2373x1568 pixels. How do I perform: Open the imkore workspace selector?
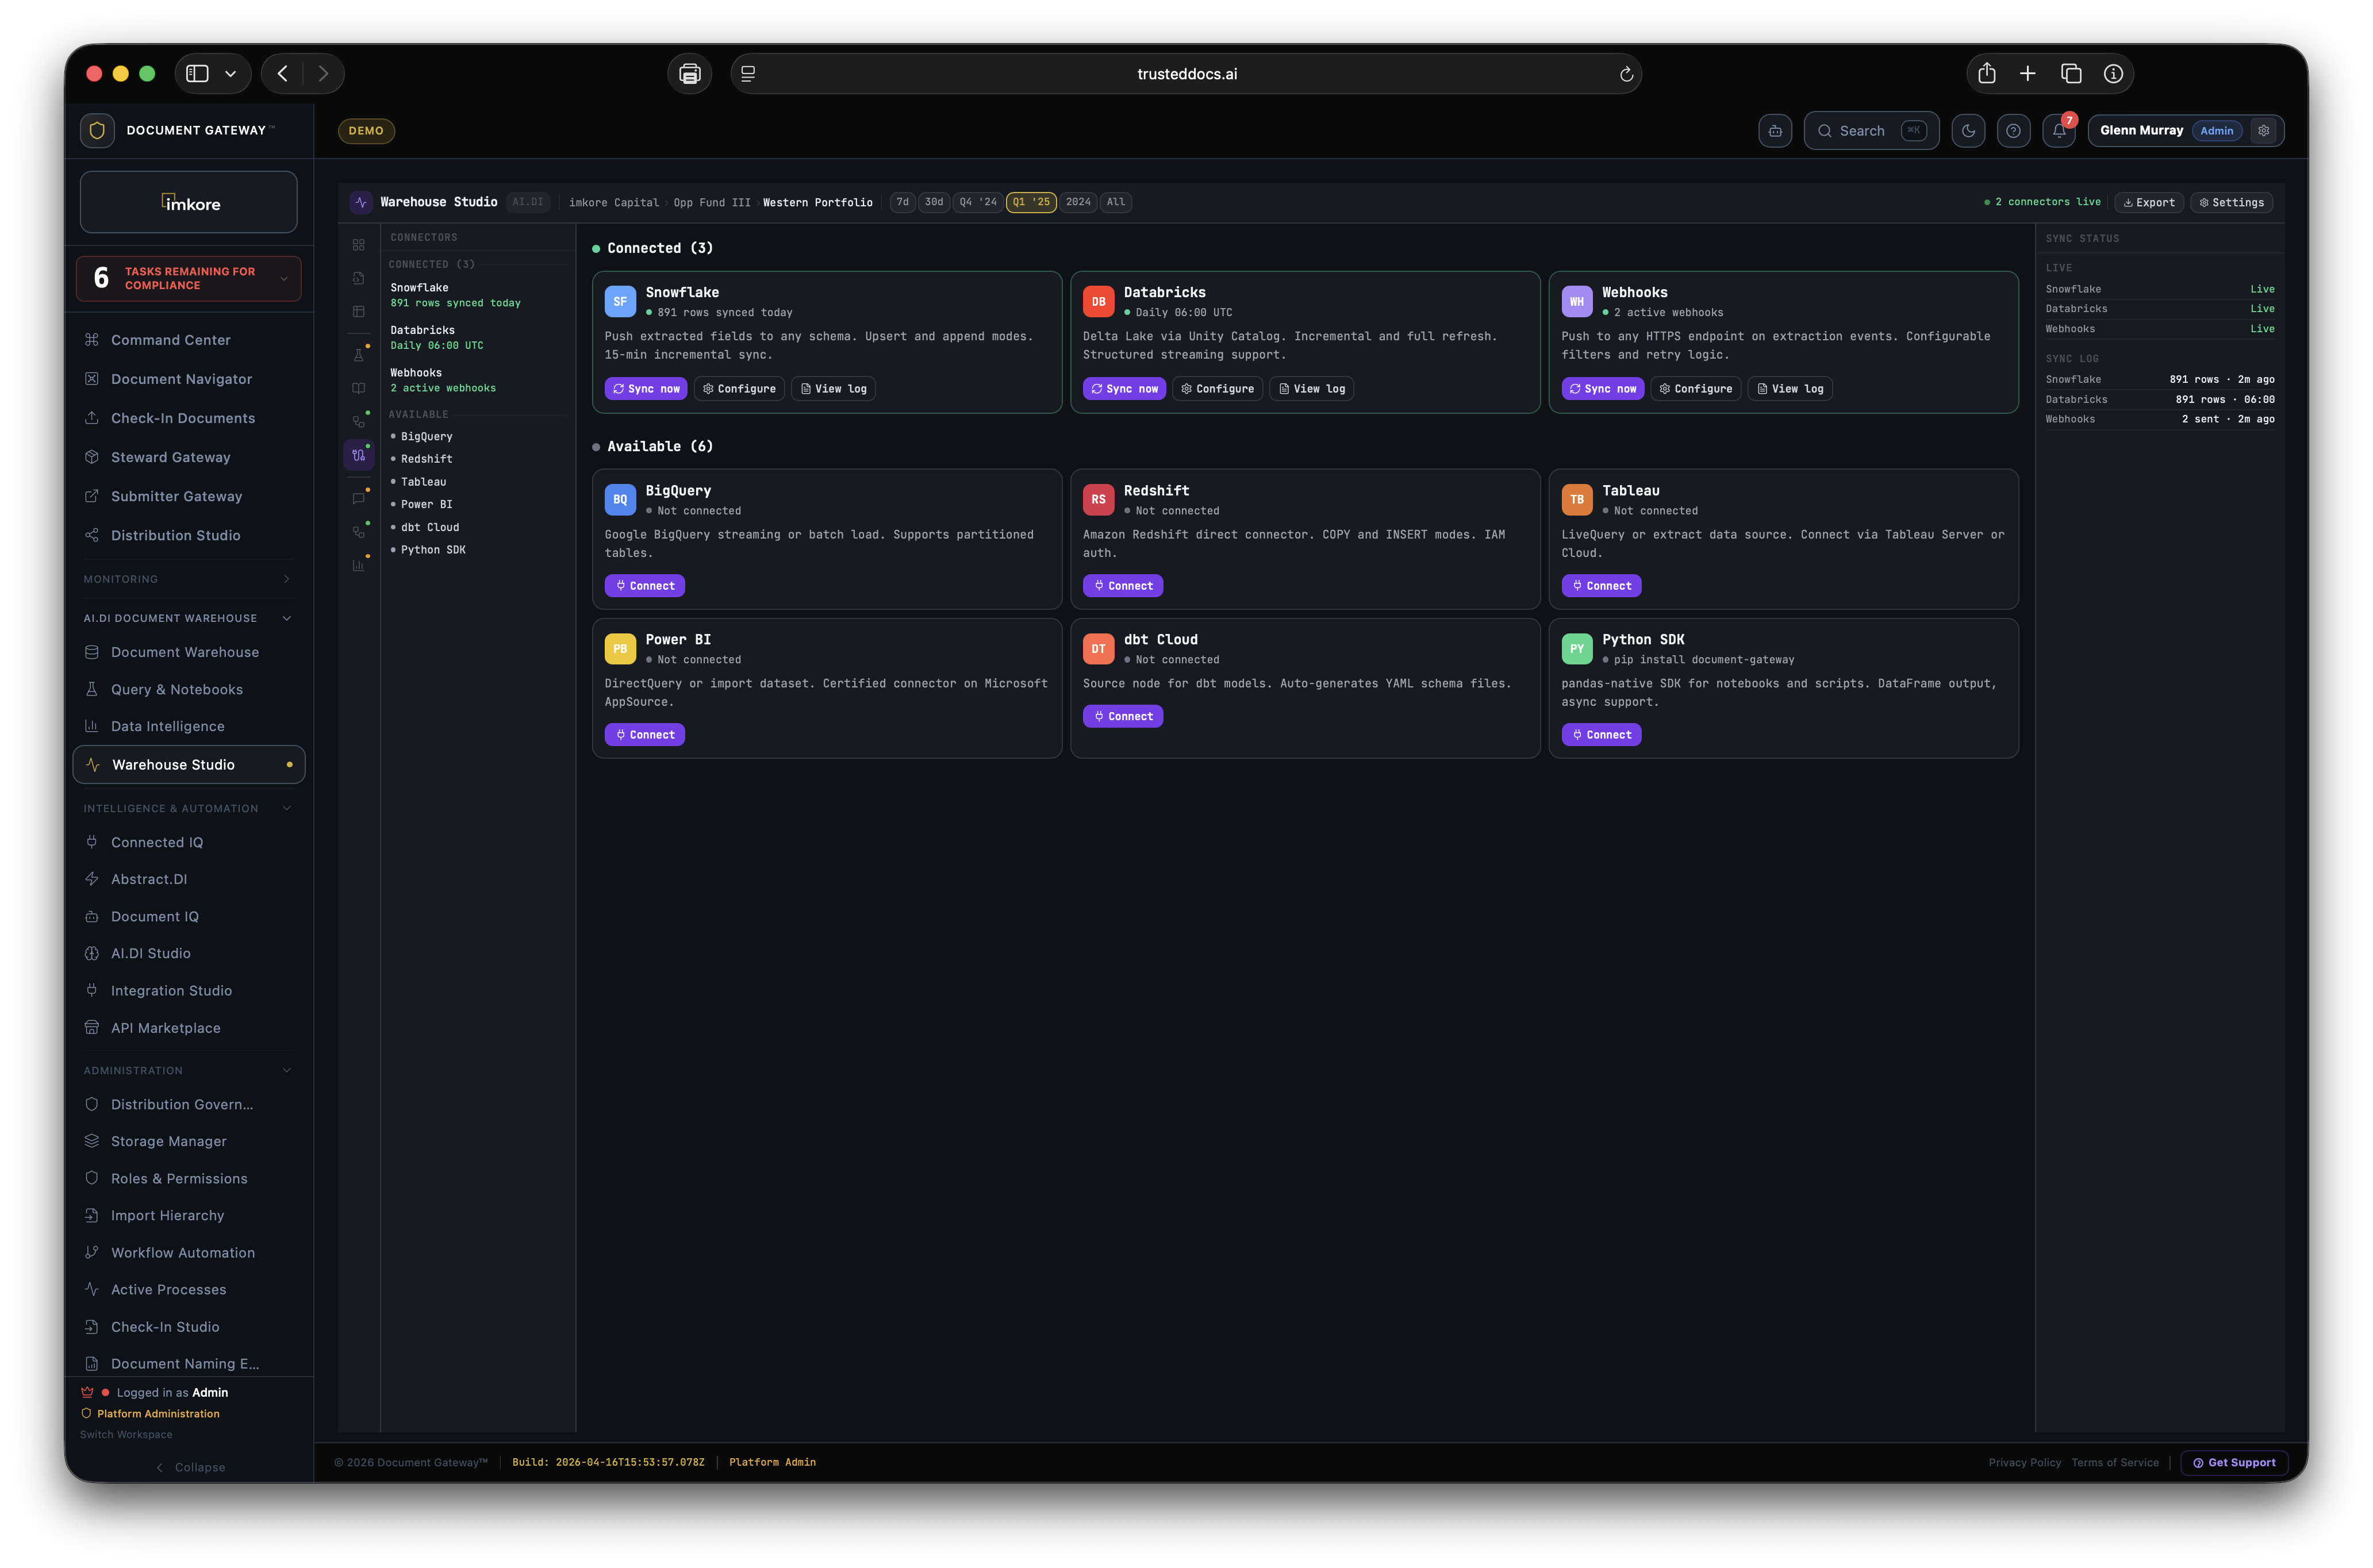[x=189, y=202]
